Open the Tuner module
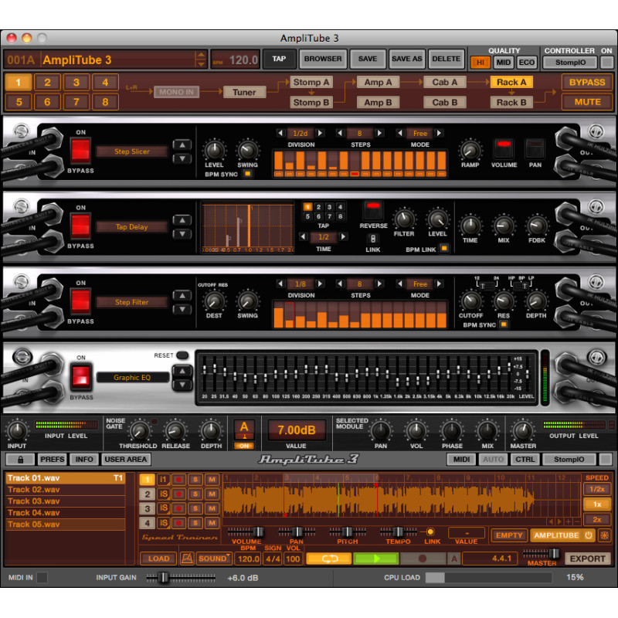This screenshot has height=618, width=618. (x=244, y=92)
